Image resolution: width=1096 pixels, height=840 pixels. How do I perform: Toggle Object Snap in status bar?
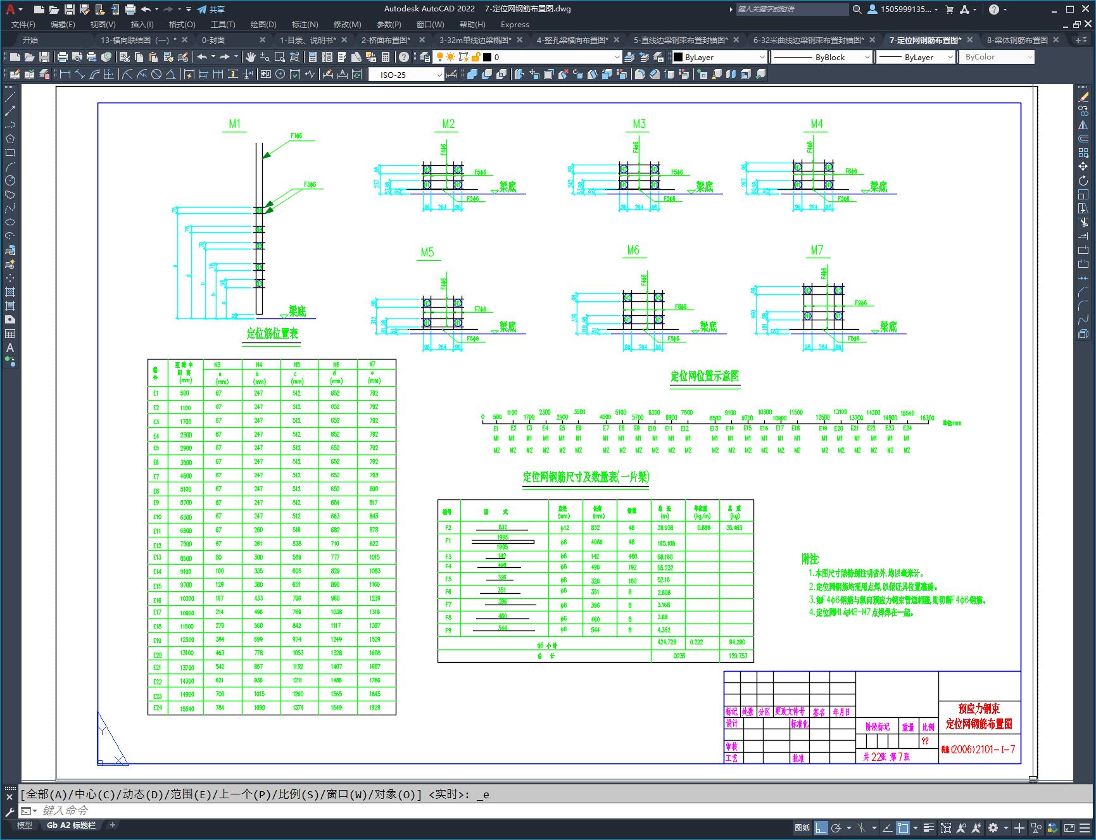(x=903, y=827)
